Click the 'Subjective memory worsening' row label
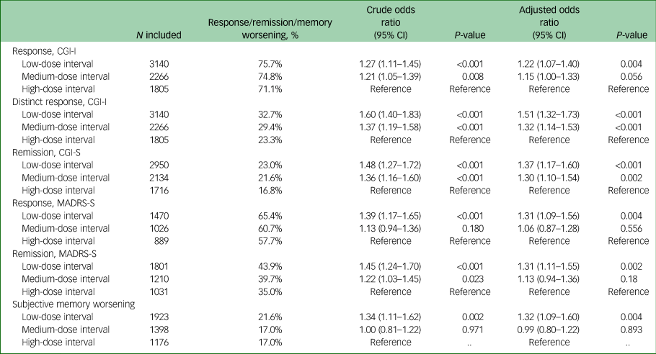 click(x=74, y=304)
